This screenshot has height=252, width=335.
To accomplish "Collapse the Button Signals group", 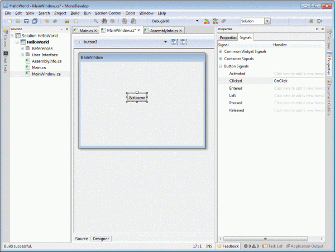I will (221, 66).
